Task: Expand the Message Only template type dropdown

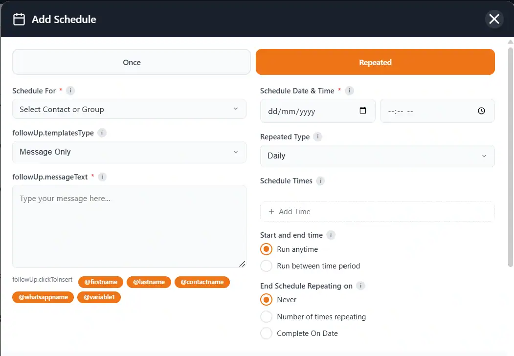Action: [129, 152]
